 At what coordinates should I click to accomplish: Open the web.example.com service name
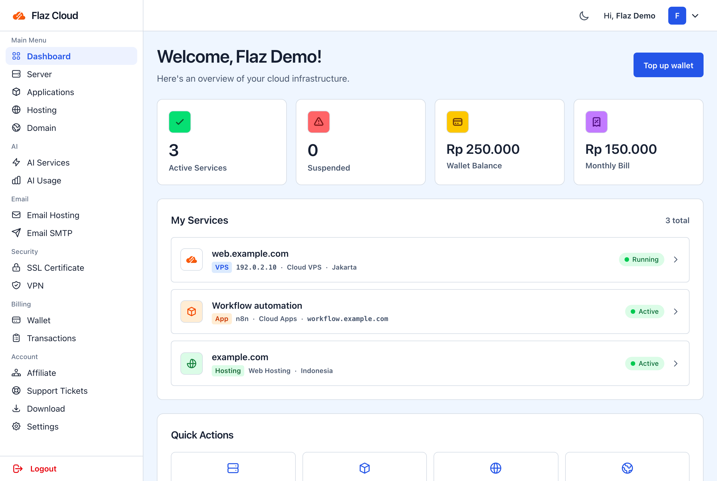[250, 254]
